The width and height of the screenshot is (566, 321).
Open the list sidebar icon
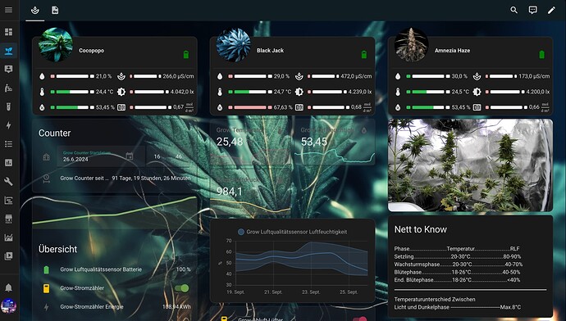pos(8,144)
